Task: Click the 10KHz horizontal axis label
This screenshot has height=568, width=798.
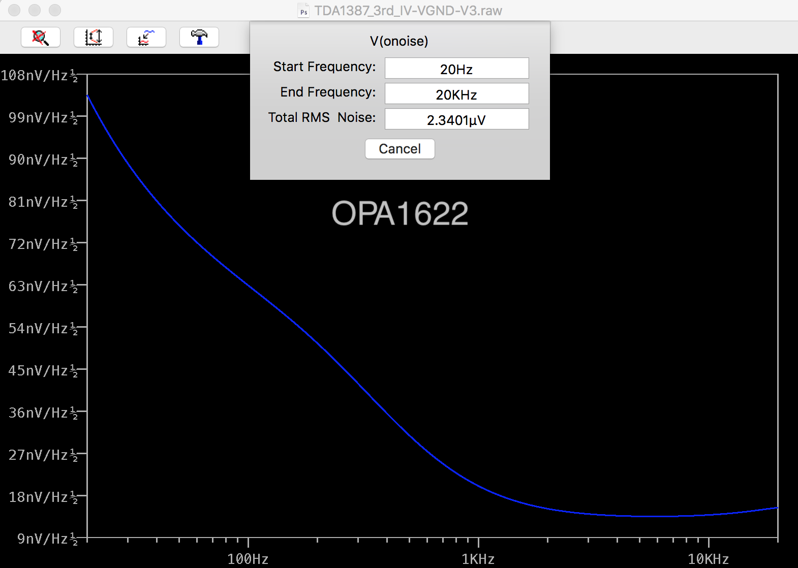Action: [709, 559]
